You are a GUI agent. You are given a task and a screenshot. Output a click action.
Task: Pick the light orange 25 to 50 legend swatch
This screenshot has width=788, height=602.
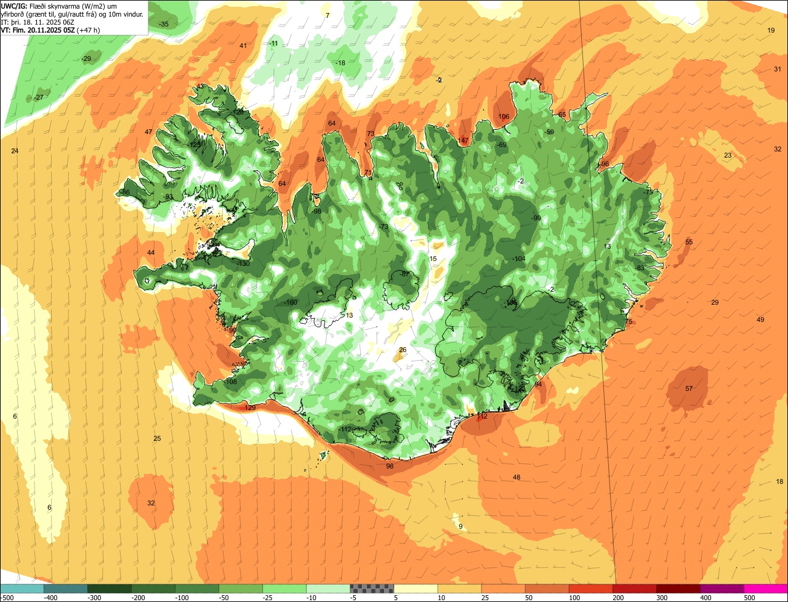pos(503,588)
